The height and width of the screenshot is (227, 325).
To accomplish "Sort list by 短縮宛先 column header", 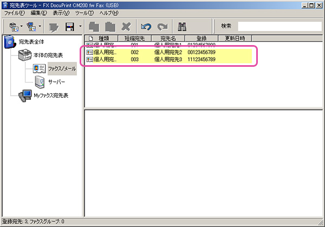I will (x=135, y=38).
